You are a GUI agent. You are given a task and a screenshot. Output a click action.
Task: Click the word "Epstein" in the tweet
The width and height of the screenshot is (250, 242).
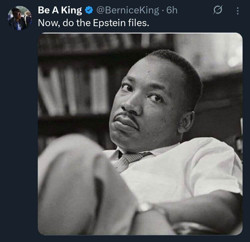109,23
